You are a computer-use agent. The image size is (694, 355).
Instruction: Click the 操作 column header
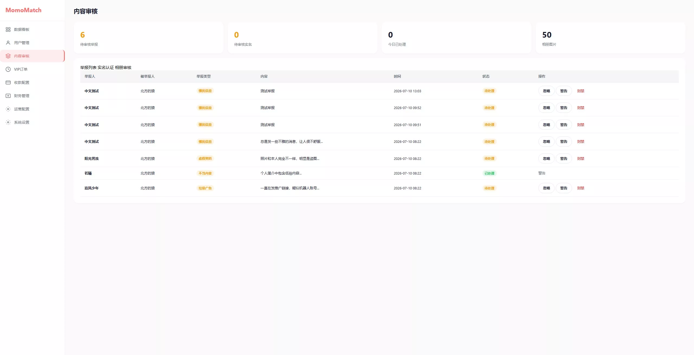[542, 76]
